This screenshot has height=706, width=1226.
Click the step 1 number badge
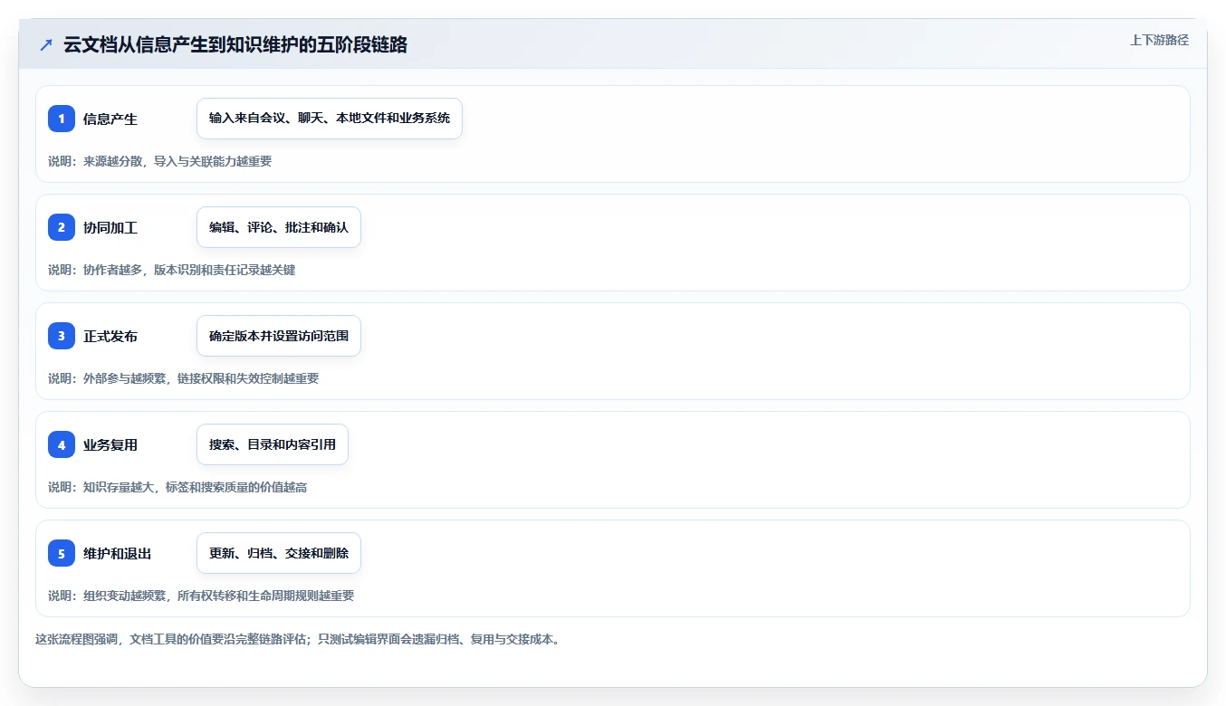[62, 119]
